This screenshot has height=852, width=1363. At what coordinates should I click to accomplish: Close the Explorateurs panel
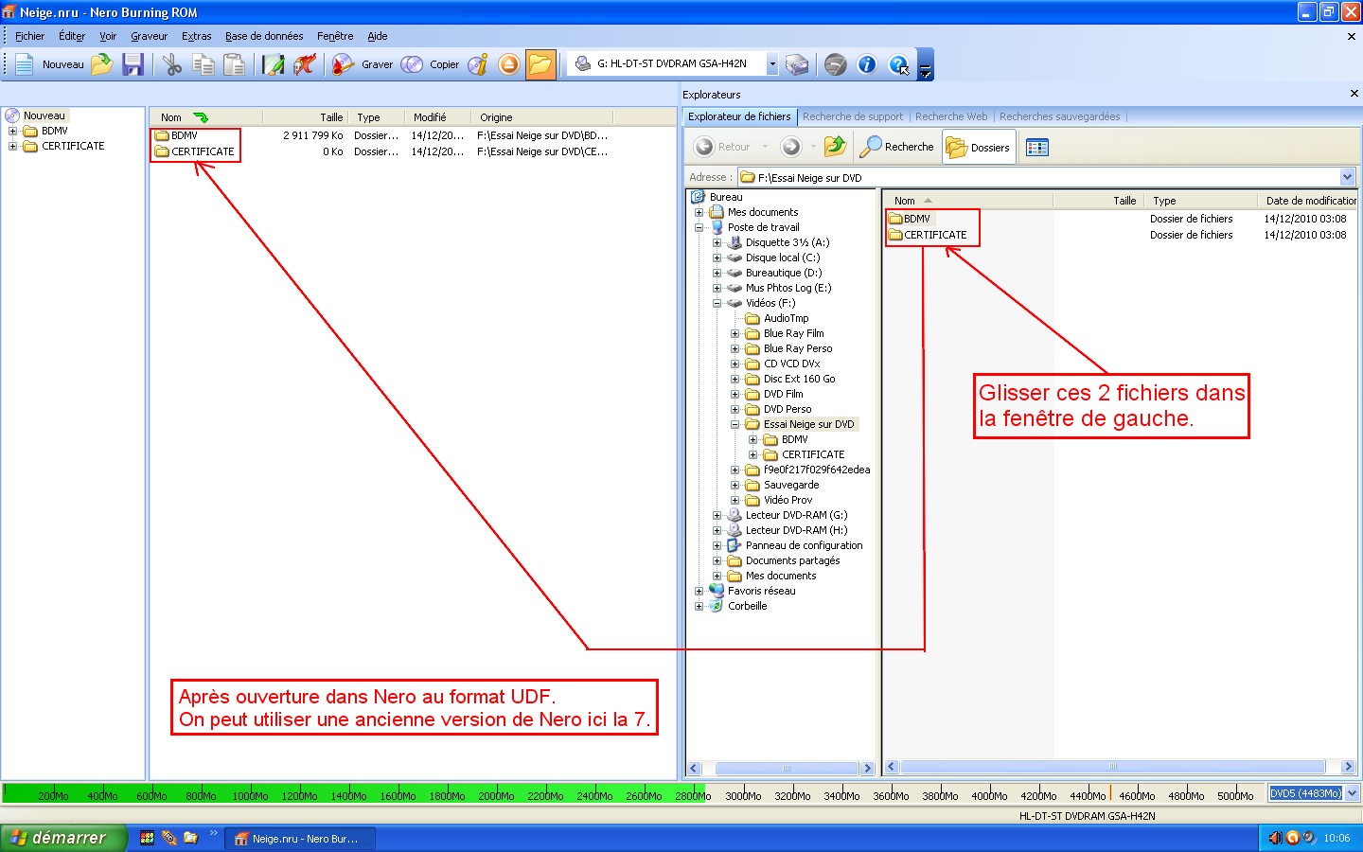pos(1354,94)
